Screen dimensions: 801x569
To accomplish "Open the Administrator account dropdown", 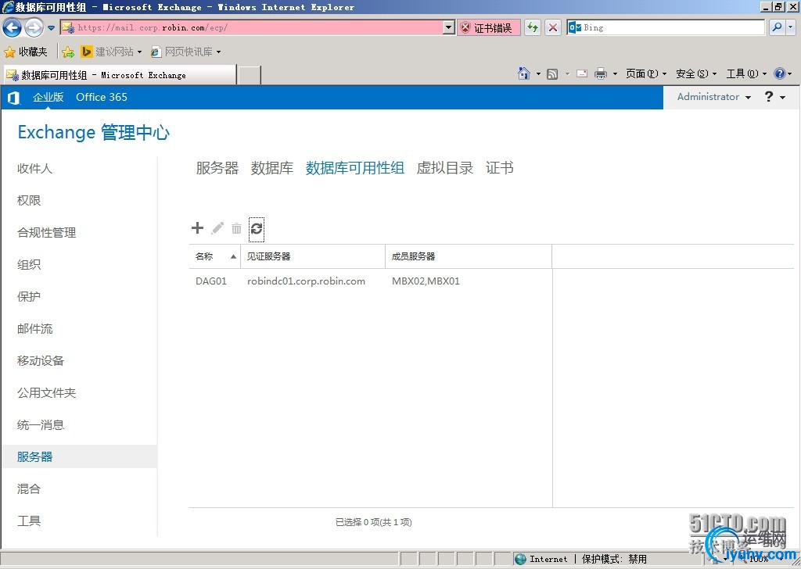I will click(x=713, y=97).
